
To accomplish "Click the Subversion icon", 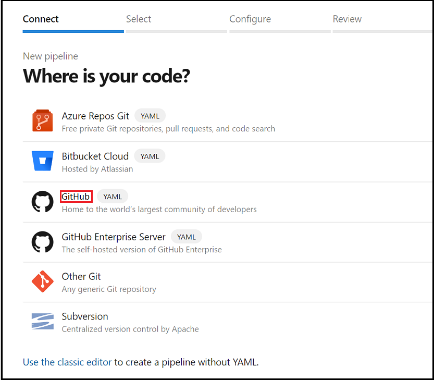I will (x=42, y=322).
